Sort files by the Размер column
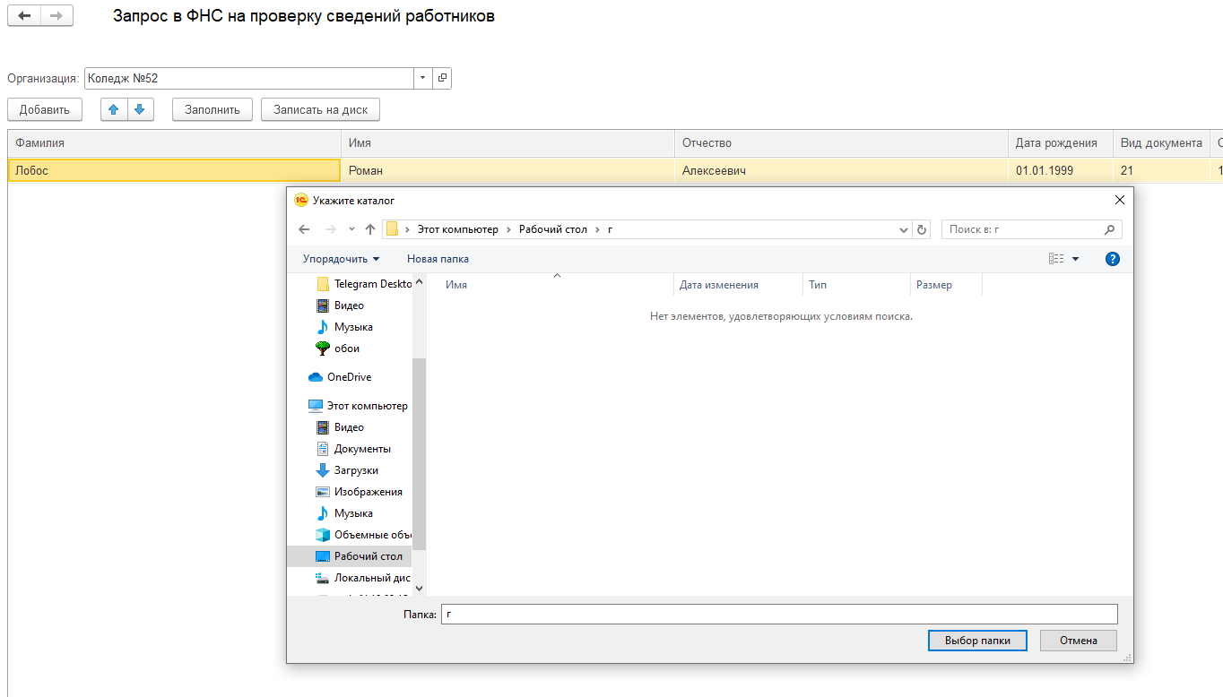The width and height of the screenshot is (1223, 697). click(x=946, y=285)
